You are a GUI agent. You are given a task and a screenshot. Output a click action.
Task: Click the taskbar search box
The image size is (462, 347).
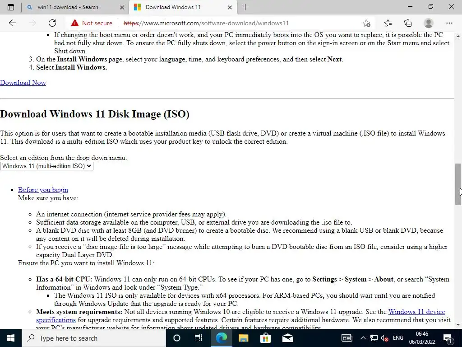click(94, 338)
